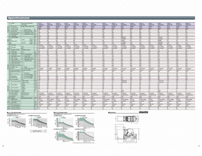Viewport: 202px width, 156px height.
Task: Click the Fuel Tank Capacity row label
Action: (x=16, y=107)
